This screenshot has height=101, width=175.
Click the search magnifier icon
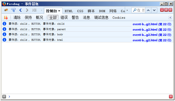click(135, 10)
